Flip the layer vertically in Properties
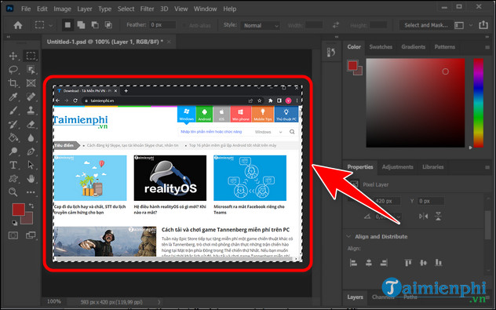This screenshot has width=496, height=310. [x=438, y=217]
